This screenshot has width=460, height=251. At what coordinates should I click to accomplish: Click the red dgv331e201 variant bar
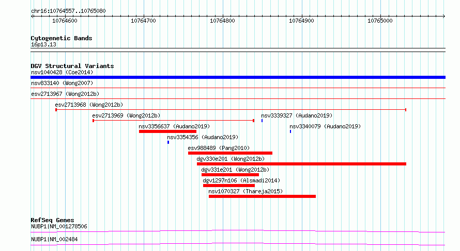click(x=231, y=175)
